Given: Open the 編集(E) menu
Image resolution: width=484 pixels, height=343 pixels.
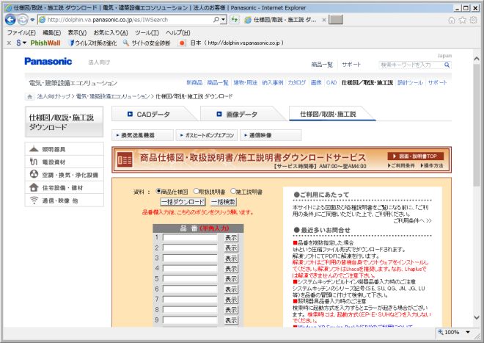Looking at the screenshot, I should (x=51, y=33).
